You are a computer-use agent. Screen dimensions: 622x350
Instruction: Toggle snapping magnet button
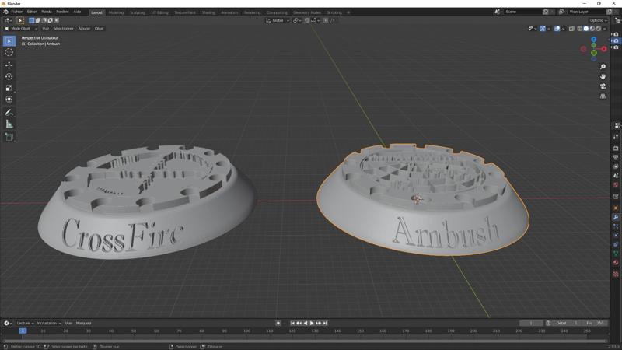(x=307, y=20)
